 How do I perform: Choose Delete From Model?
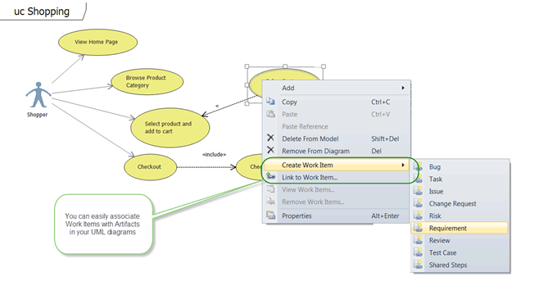coord(336,138)
